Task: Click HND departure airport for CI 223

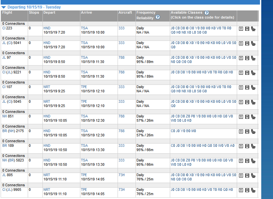Action: pyautogui.click(x=47, y=28)
